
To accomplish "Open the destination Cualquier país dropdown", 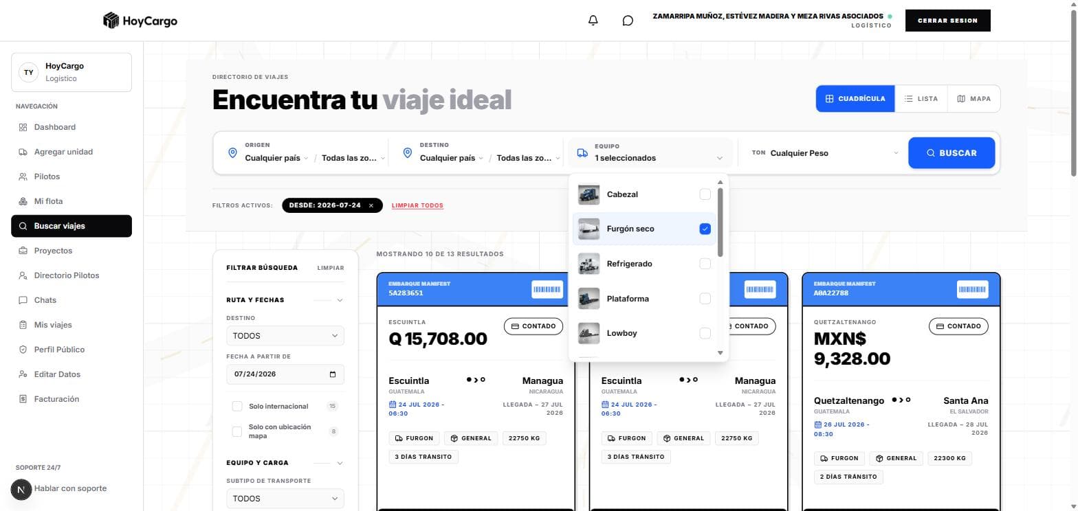I will (451, 158).
